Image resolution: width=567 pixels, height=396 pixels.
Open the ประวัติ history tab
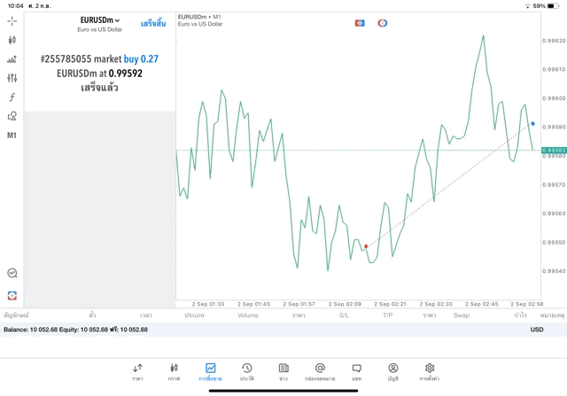click(x=247, y=372)
